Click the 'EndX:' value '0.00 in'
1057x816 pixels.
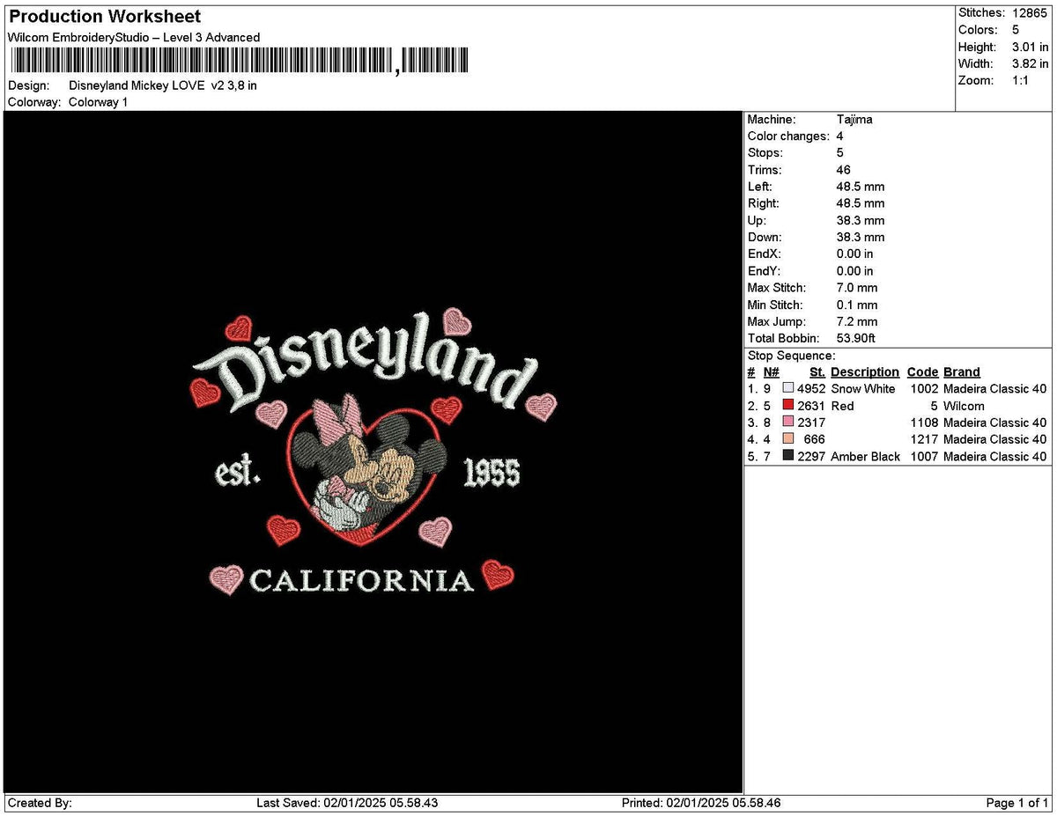pos(855,254)
